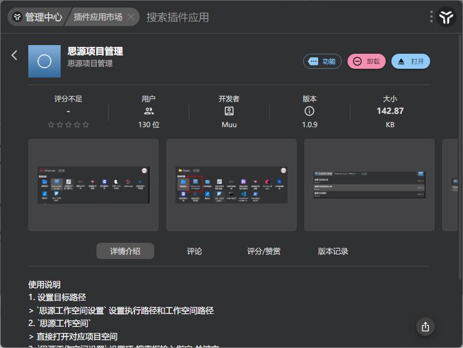
Task: Click the 思源项目管理 plugin icon
Action: click(44, 61)
